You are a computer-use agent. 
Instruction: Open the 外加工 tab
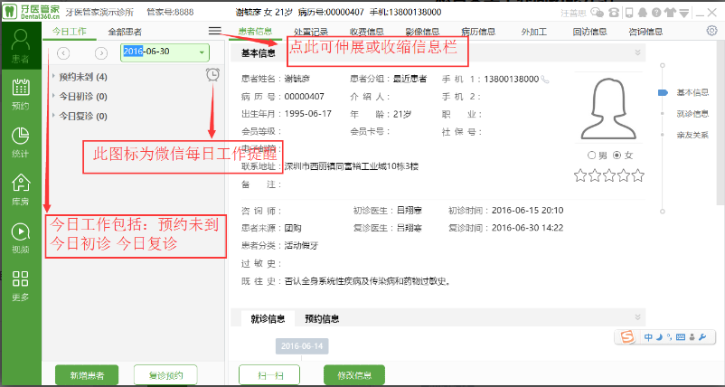[534, 32]
